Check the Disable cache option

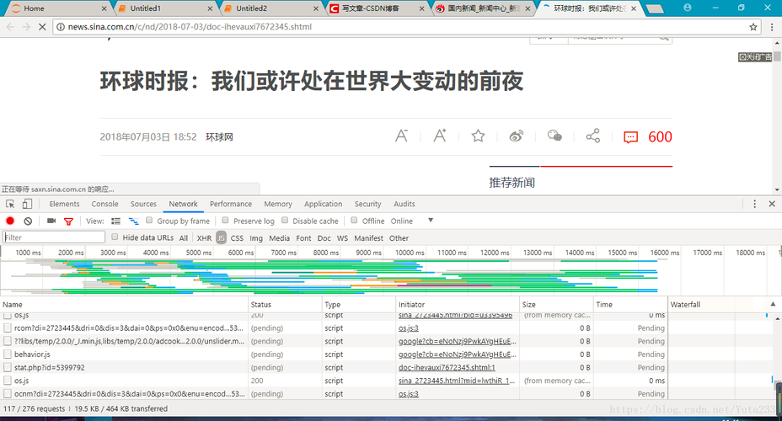point(285,221)
